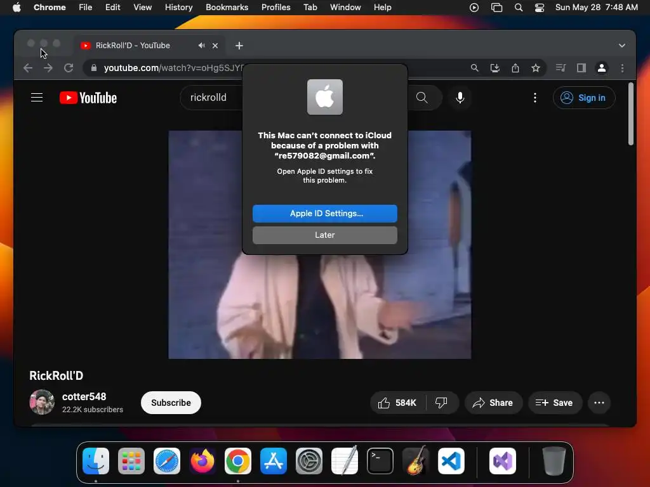Viewport: 650px width, 487px height.
Task: Launch Firefox from the Dock
Action: click(x=202, y=461)
